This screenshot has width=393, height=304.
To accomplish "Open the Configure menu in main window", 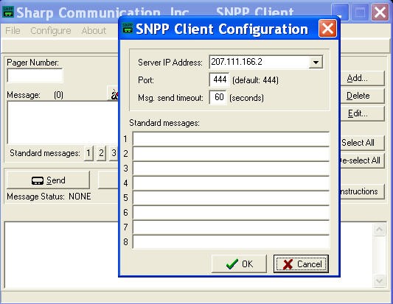I will pyautogui.click(x=51, y=31).
